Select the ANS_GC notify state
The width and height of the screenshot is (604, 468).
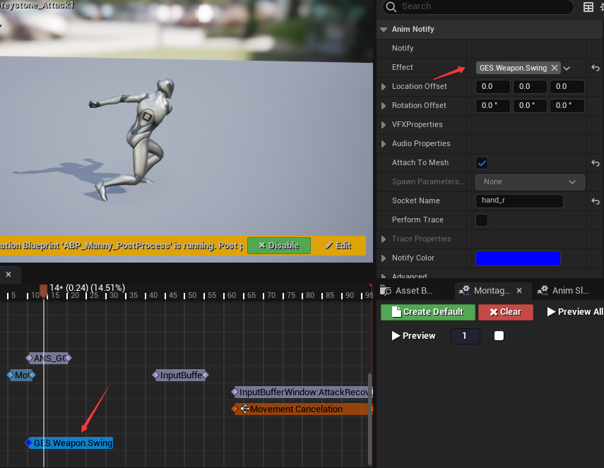pyautogui.click(x=49, y=359)
